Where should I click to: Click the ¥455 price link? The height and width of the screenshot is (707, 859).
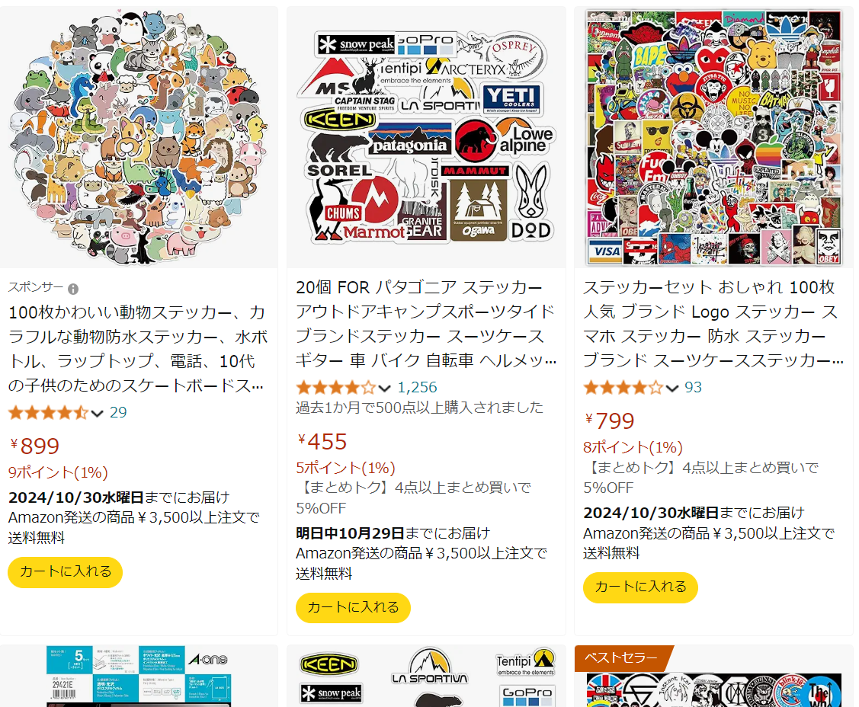(322, 441)
